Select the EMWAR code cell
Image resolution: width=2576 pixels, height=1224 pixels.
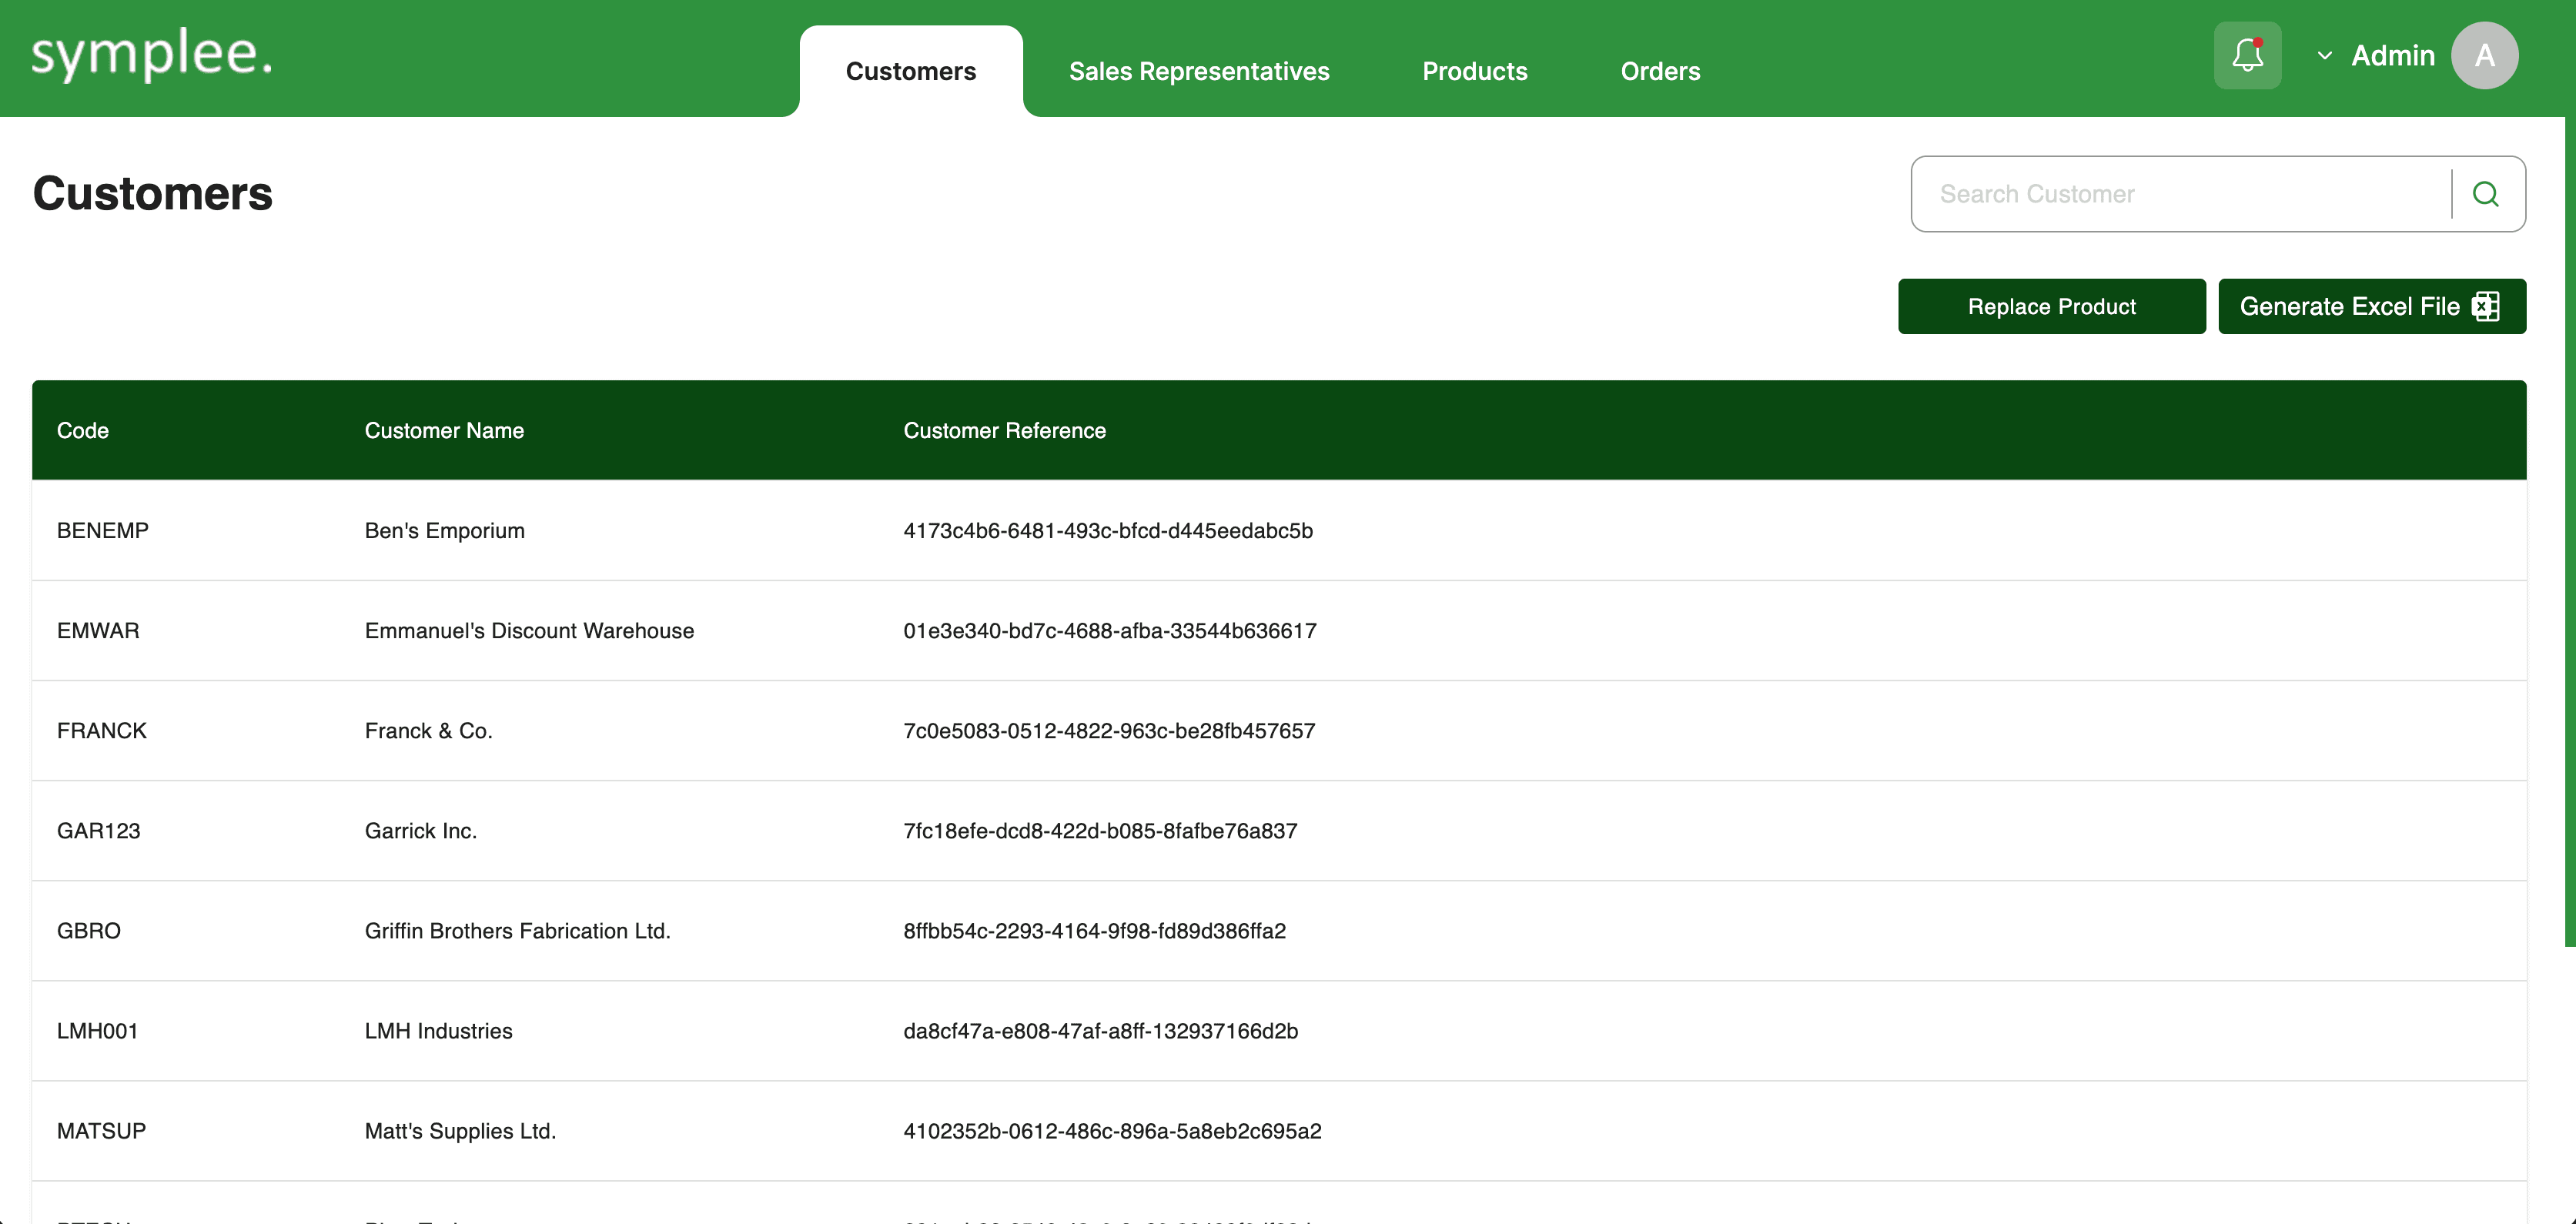click(x=98, y=630)
